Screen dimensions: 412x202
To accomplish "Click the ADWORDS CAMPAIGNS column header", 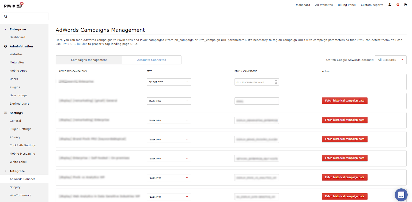I will pos(73,71).
